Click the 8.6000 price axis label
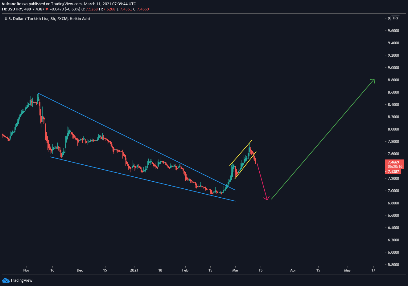Screen dimensions: 408x286 pos(394,92)
